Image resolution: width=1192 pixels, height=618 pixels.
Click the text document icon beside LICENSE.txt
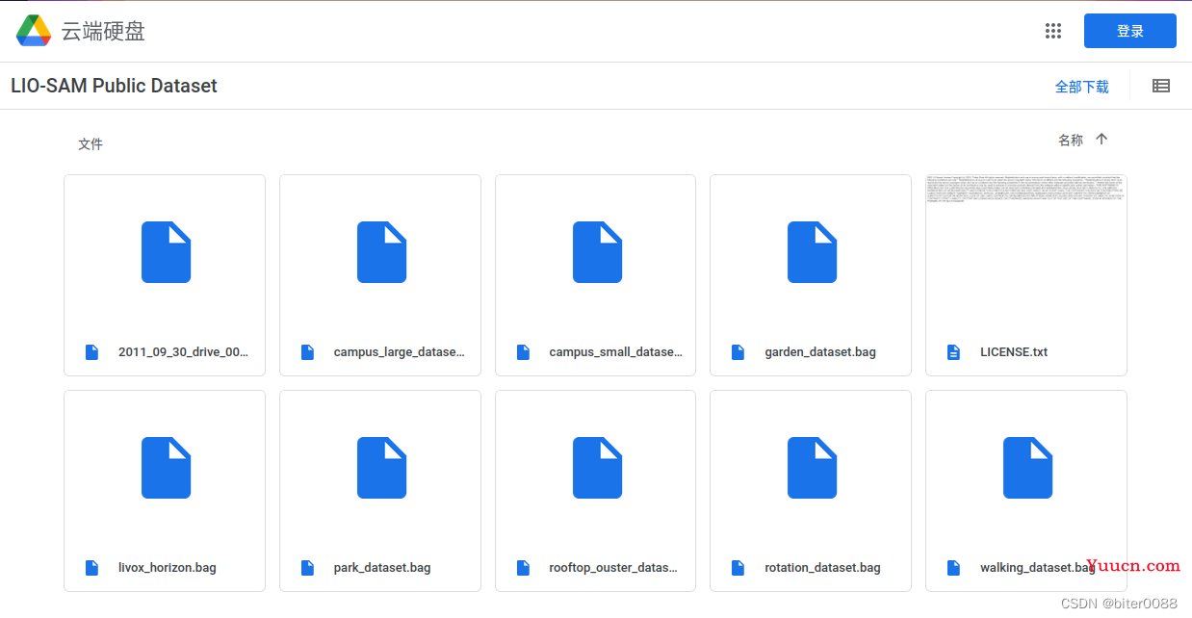[x=953, y=352]
